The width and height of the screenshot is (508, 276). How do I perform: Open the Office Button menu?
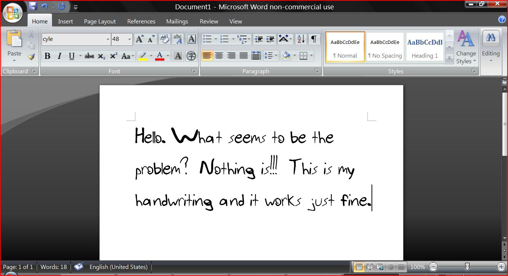pyautogui.click(x=12, y=13)
